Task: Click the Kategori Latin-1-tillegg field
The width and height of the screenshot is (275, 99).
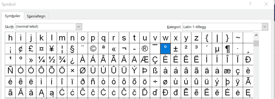Action: [x=225, y=27]
